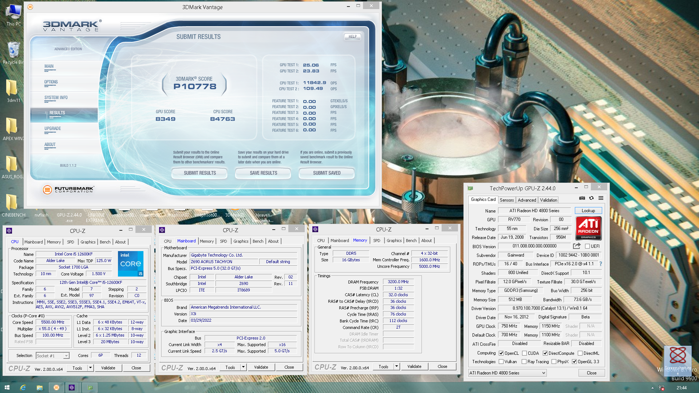Show hidden tray icons arrow

pyautogui.click(x=652, y=388)
